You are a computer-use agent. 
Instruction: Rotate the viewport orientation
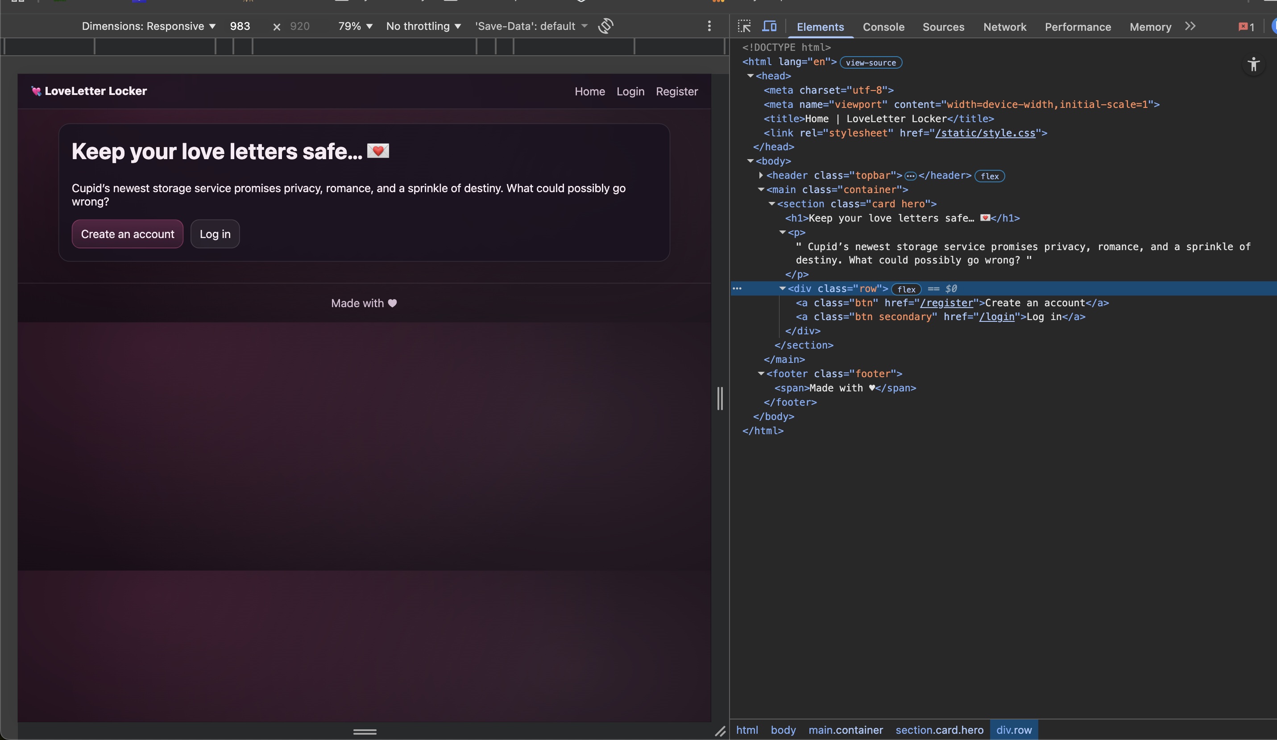pos(605,26)
